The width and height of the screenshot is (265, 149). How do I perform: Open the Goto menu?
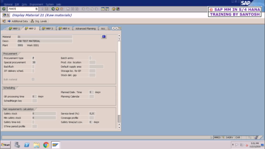[24, 5]
